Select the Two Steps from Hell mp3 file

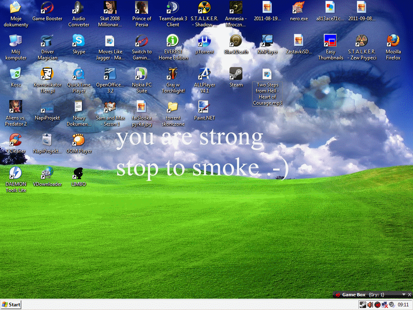click(x=267, y=74)
